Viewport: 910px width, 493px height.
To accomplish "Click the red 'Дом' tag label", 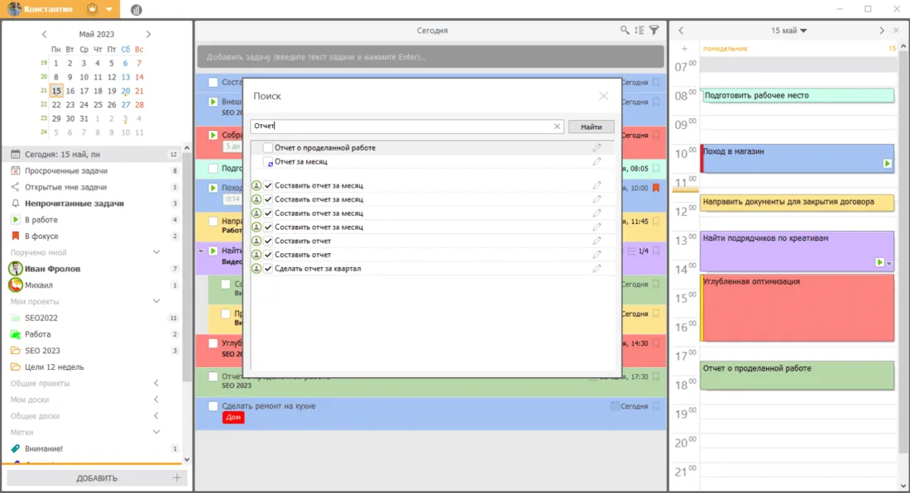I will (x=233, y=419).
